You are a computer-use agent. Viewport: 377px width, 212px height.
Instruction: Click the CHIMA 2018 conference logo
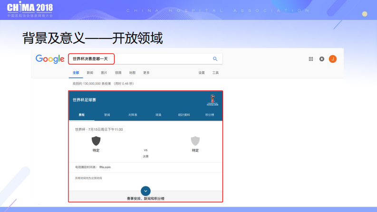coord(30,10)
